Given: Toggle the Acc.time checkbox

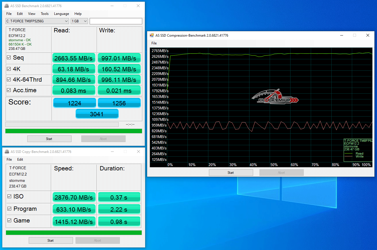Looking at the screenshot, I should pos(9,90).
